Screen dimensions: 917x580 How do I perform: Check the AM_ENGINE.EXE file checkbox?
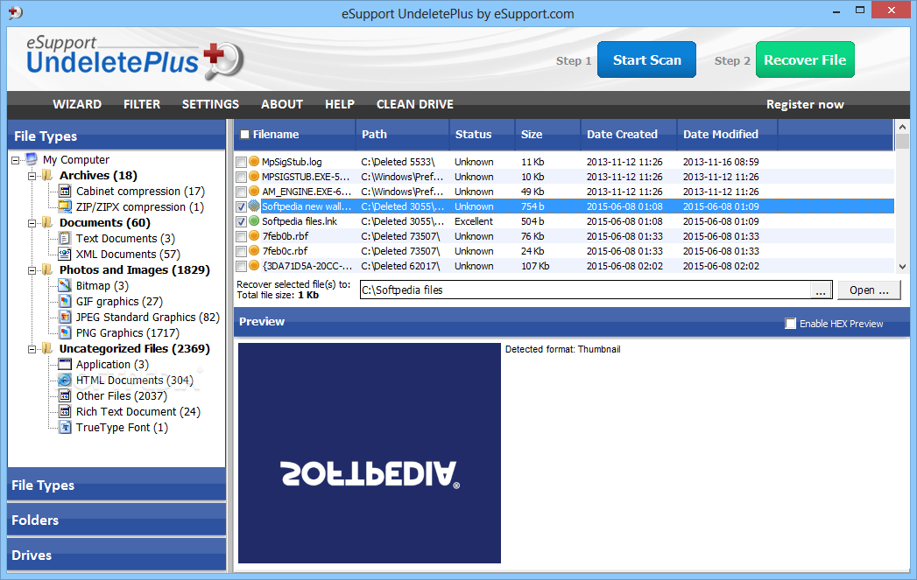click(x=241, y=192)
